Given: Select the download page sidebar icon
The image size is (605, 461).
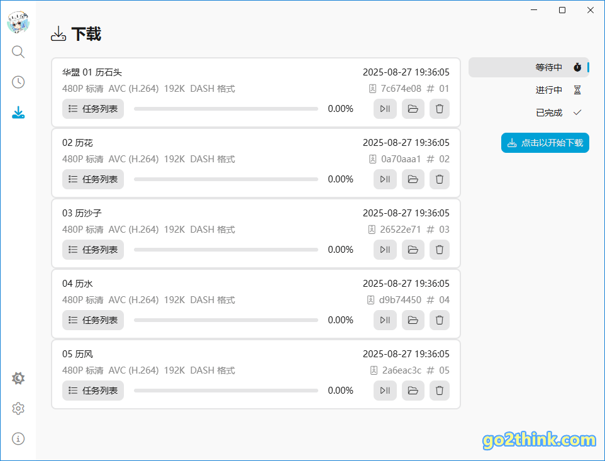Looking at the screenshot, I should [x=18, y=112].
